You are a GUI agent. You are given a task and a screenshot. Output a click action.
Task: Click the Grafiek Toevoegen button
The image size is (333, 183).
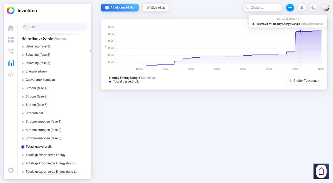click(304, 81)
